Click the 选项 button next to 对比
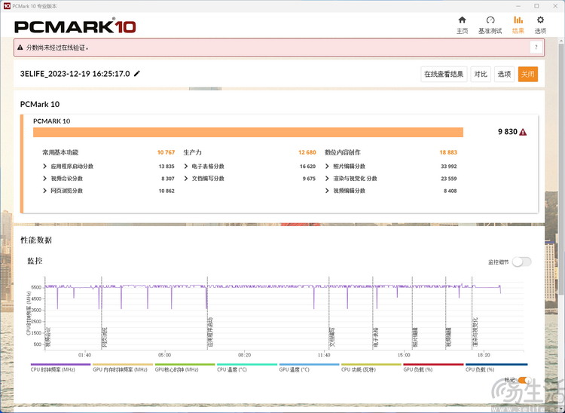Screen dimensions: 565x413 point(504,75)
